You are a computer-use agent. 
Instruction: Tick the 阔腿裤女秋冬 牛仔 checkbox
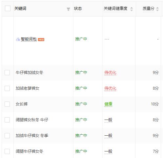(x=7, y=120)
